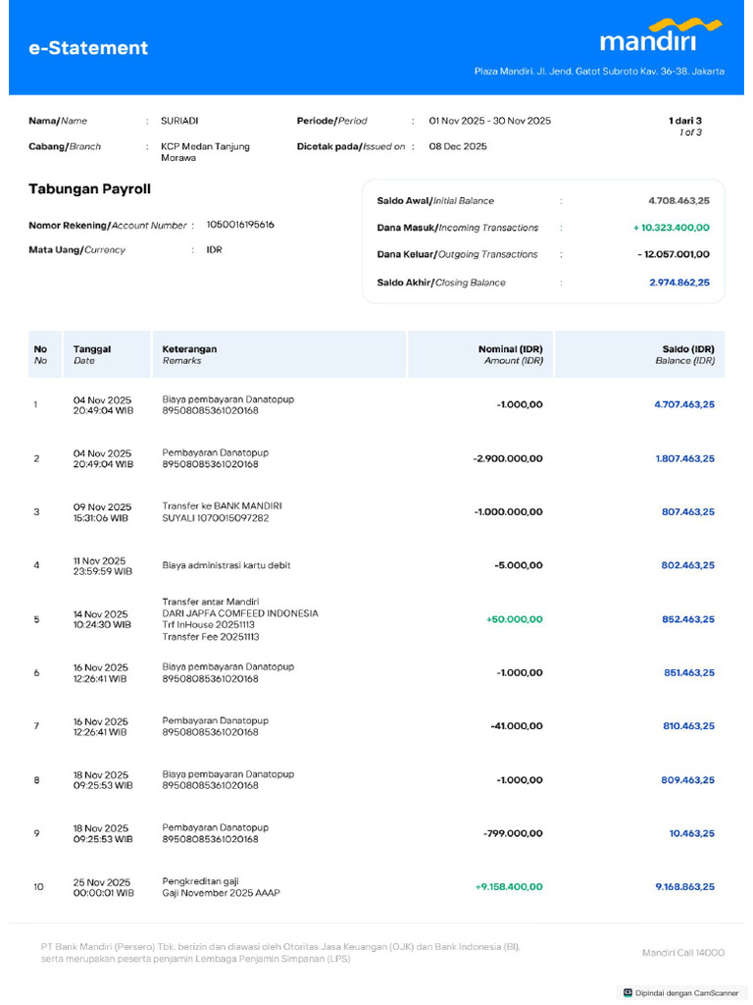Click initial balance 4.708.463,25
Image resolution: width=753 pixels, height=1005 pixels.
tap(678, 200)
